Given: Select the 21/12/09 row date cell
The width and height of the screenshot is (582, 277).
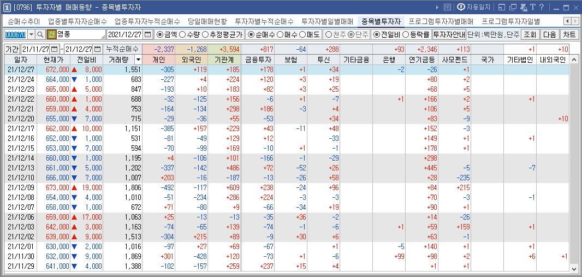Looking at the screenshot, I should [20, 187].
